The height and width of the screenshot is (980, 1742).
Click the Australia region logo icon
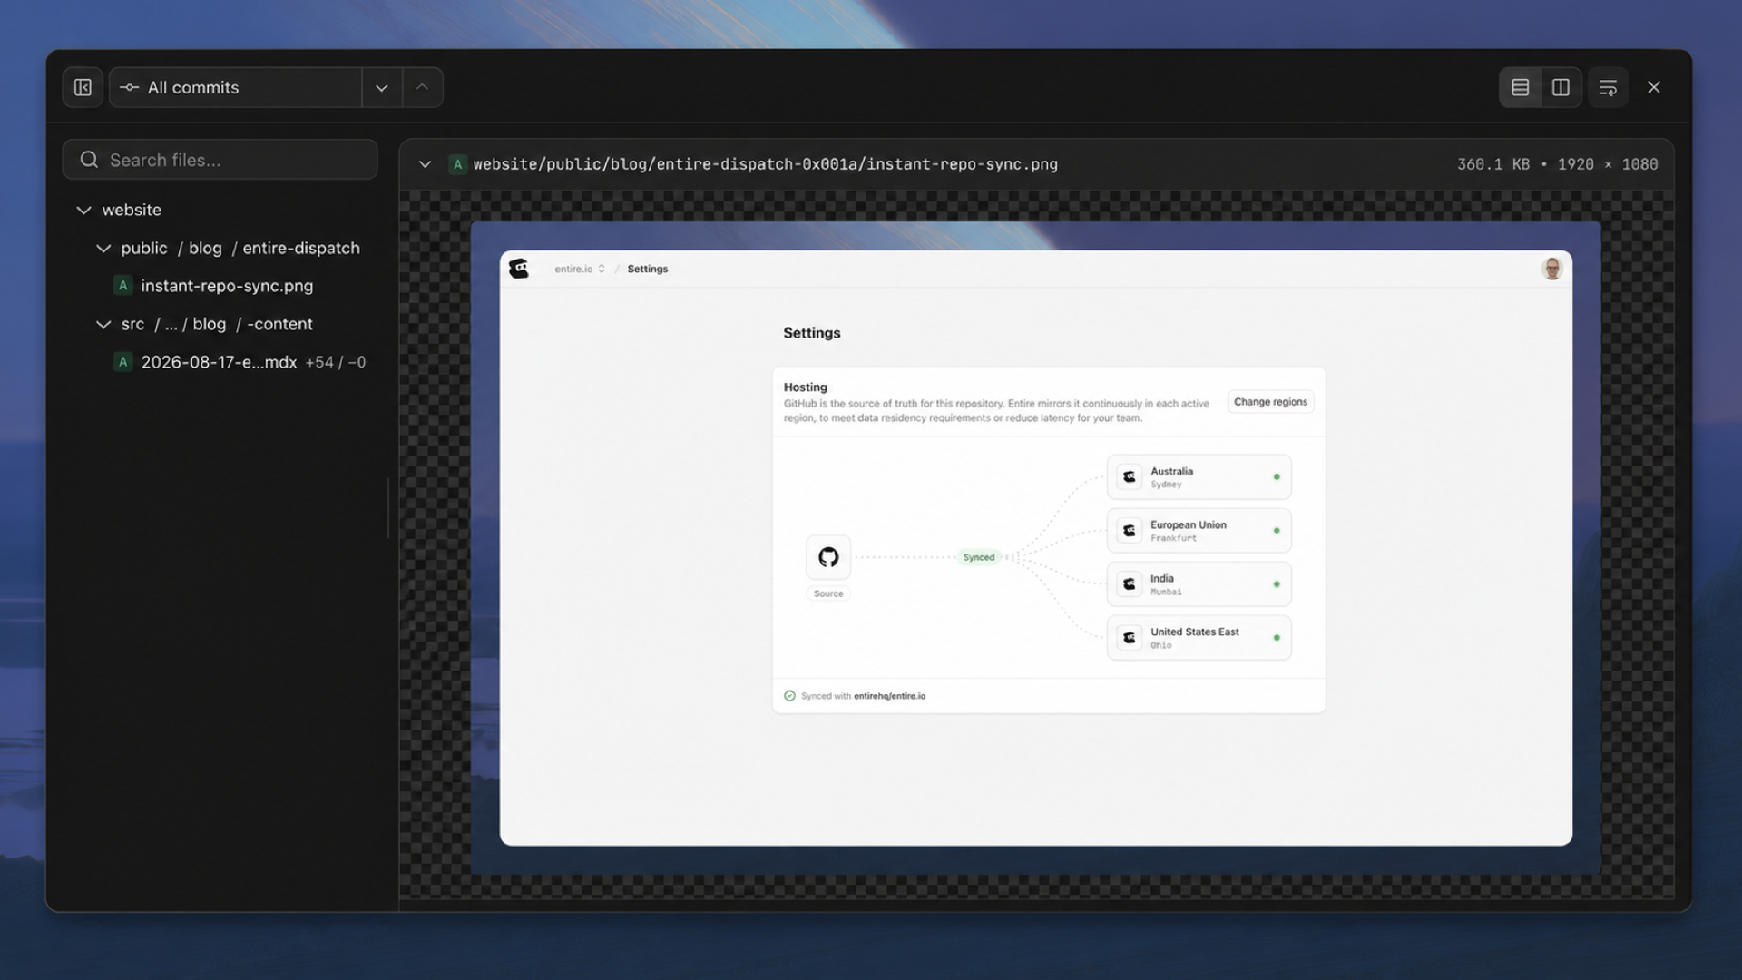pos(1130,476)
